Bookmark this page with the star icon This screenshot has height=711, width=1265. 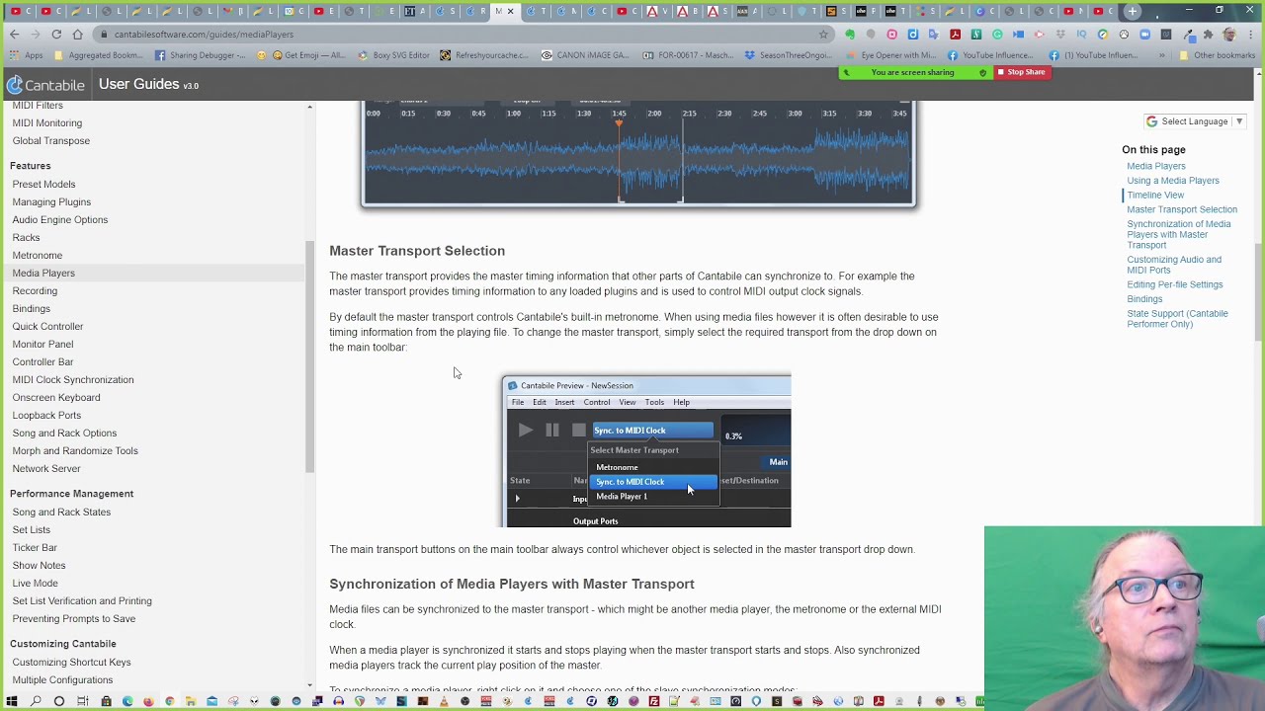tap(823, 34)
